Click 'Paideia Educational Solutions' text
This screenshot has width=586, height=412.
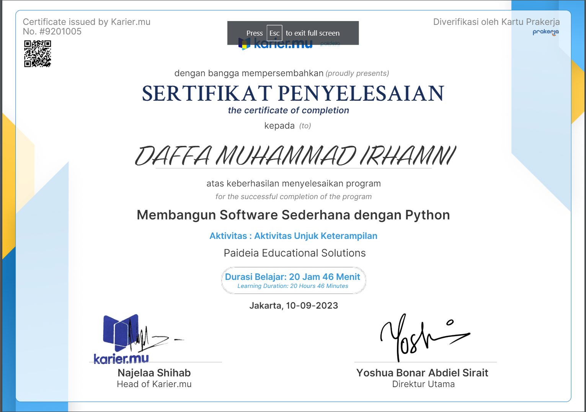(x=294, y=253)
